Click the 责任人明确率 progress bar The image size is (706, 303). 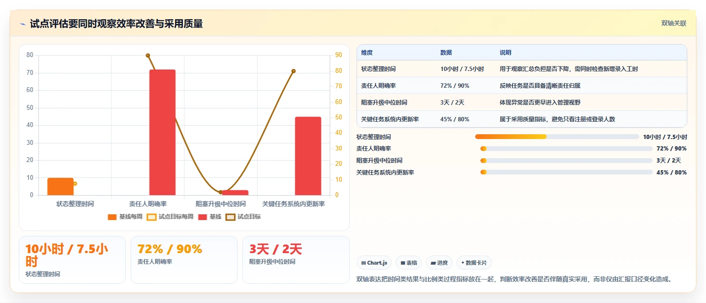(x=566, y=149)
